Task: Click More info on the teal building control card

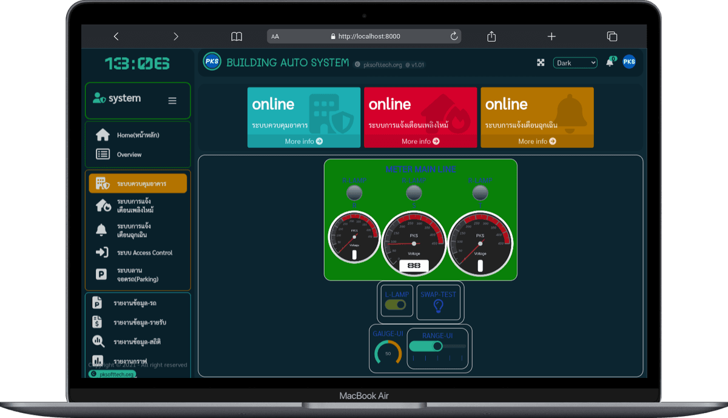Action: click(x=304, y=141)
